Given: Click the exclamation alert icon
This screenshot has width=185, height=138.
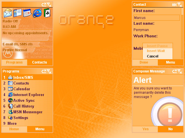Looking at the screenshot, I should (x=170, y=114).
